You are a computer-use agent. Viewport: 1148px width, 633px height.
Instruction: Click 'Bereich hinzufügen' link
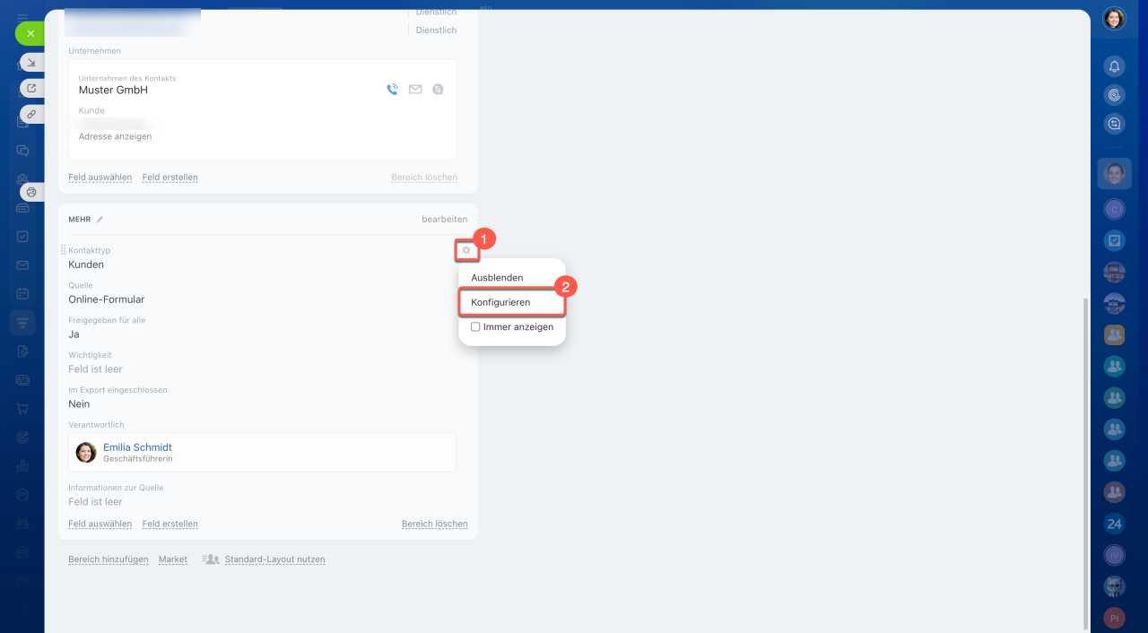(x=109, y=559)
